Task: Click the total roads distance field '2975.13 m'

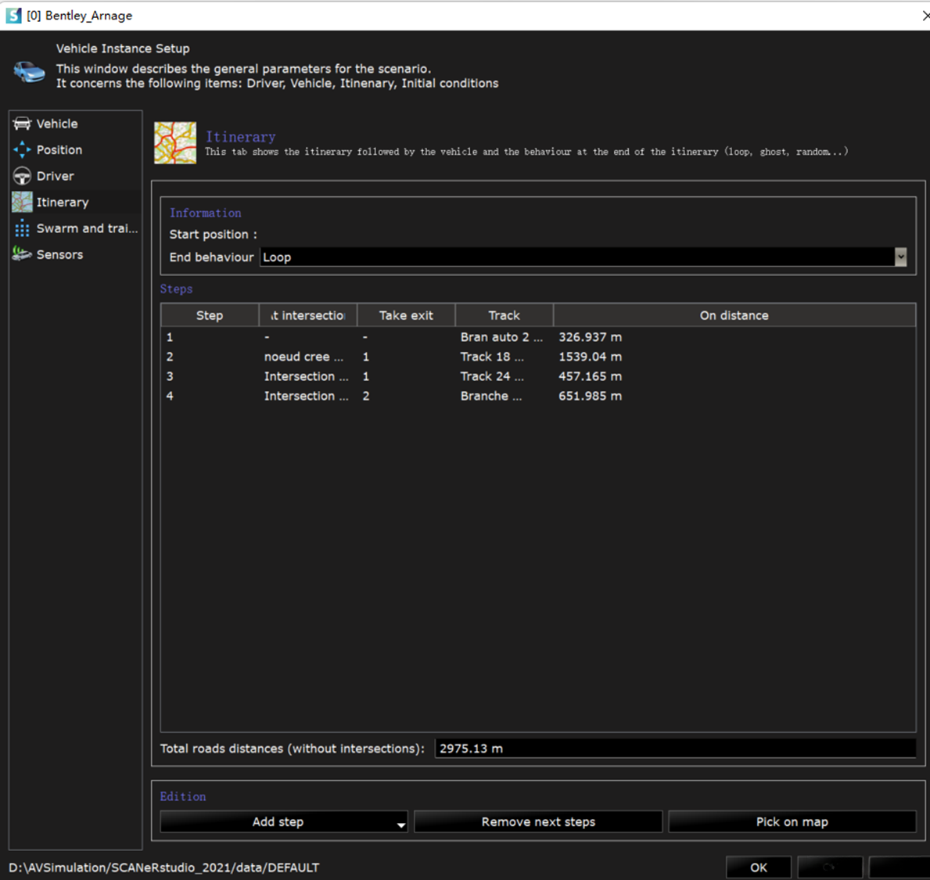Action: pyautogui.click(x=675, y=749)
